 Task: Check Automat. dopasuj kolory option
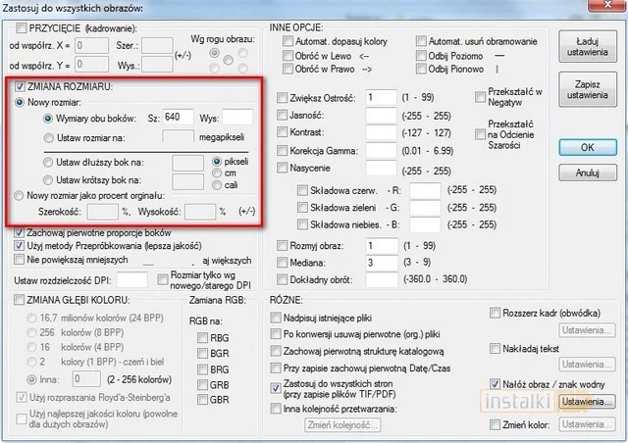pyautogui.click(x=288, y=42)
